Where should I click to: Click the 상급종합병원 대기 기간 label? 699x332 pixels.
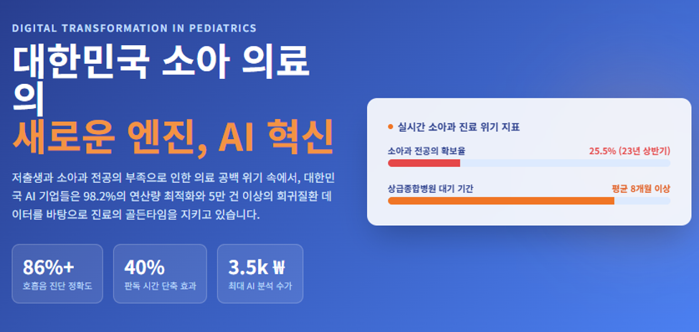click(x=431, y=189)
